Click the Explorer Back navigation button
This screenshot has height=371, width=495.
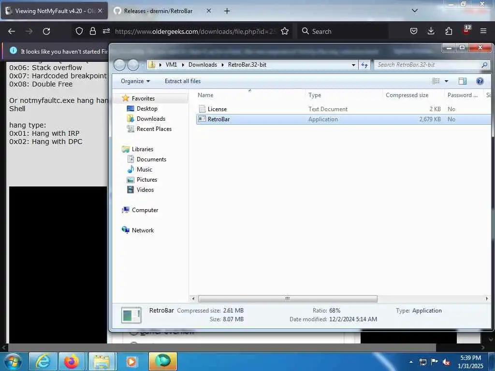120,65
